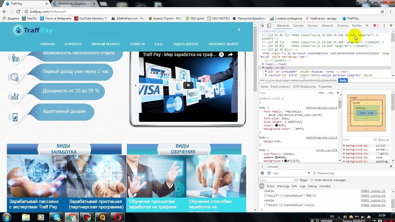Screen dimensions: 395x222
Task: Expand the preloader div node
Action: pos(266,72)
